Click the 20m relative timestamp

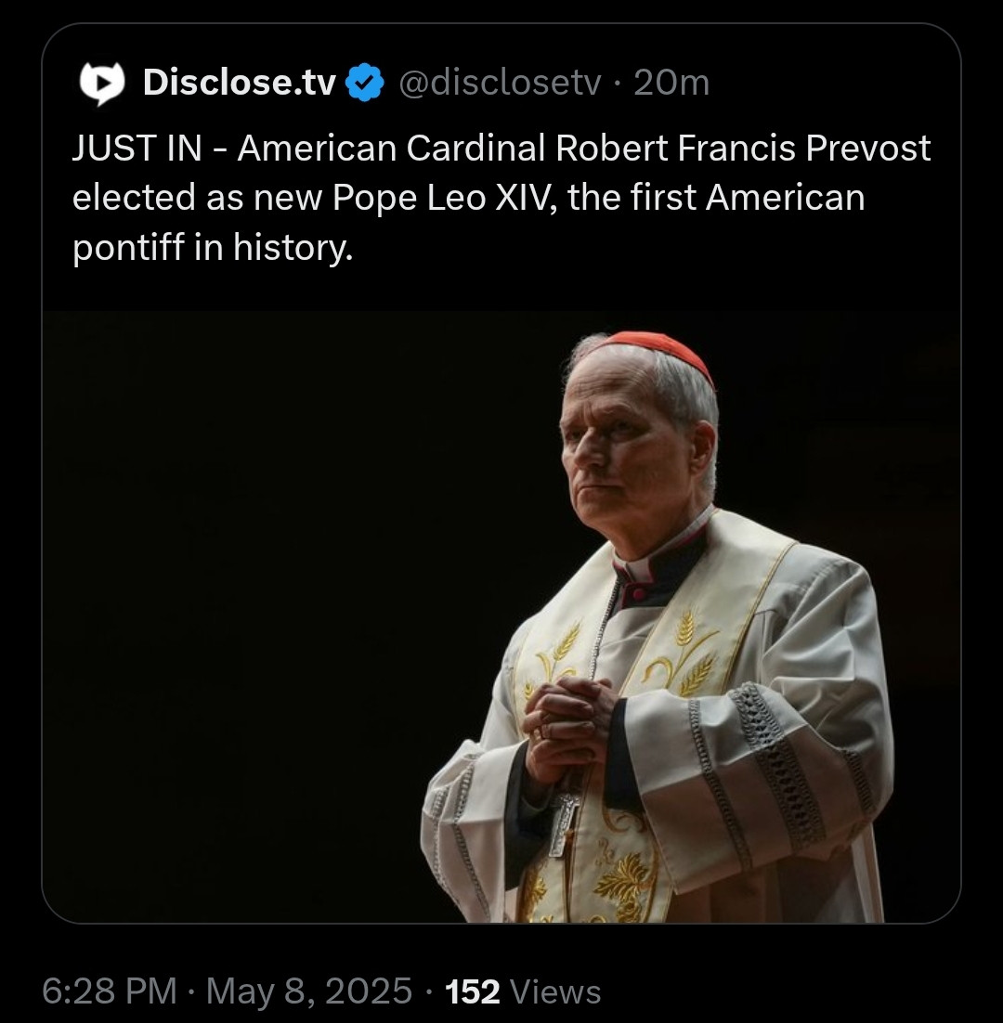(671, 84)
